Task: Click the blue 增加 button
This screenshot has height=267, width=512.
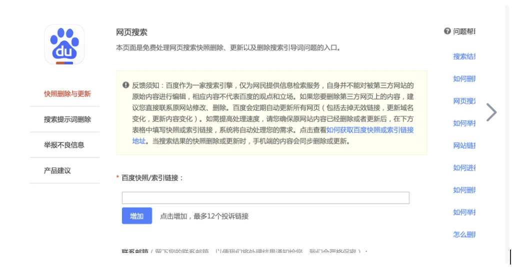Action: coord(137,216)
